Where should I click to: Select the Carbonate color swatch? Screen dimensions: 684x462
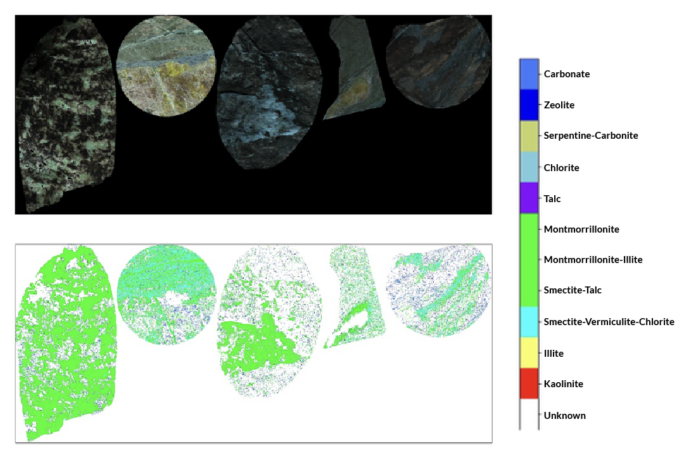(x=529, y=74)
